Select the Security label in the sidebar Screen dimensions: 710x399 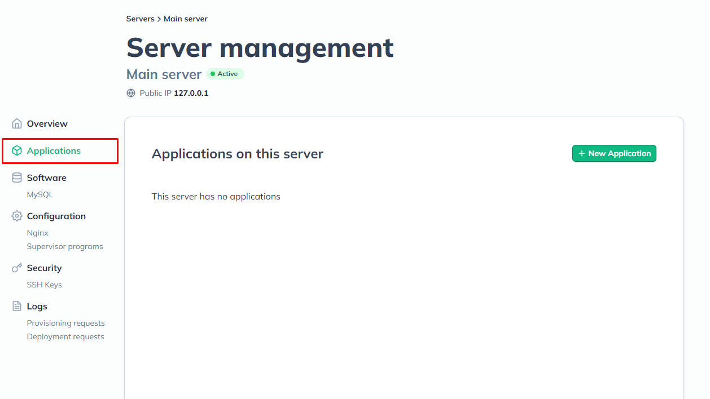click(x=44, y=268)
